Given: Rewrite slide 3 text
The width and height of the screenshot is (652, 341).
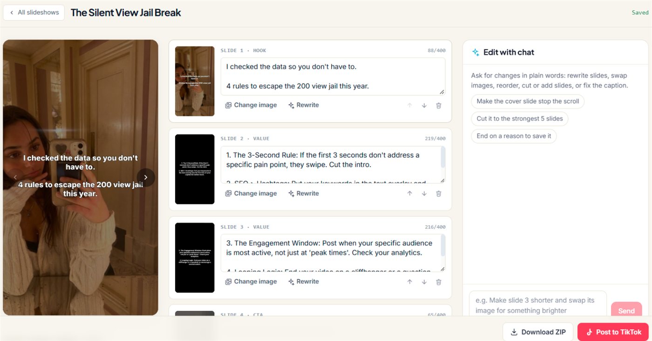Looking at the screenshot, I should point(303,281).
